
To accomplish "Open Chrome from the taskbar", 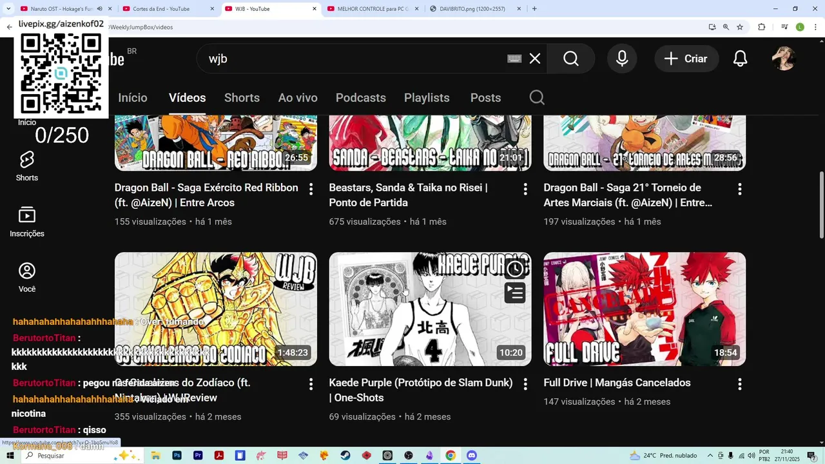I will (x=451, y=456).
